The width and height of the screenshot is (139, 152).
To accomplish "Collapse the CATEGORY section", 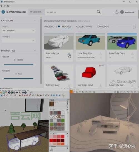I will (x=34, y=20).
